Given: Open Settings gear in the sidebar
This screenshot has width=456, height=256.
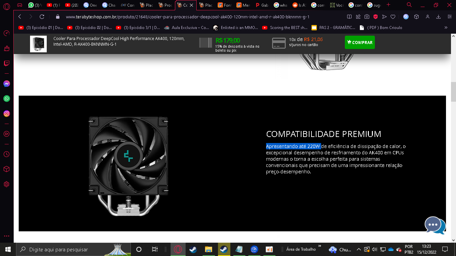Looking at the screenshot, I should coord(6,184).
